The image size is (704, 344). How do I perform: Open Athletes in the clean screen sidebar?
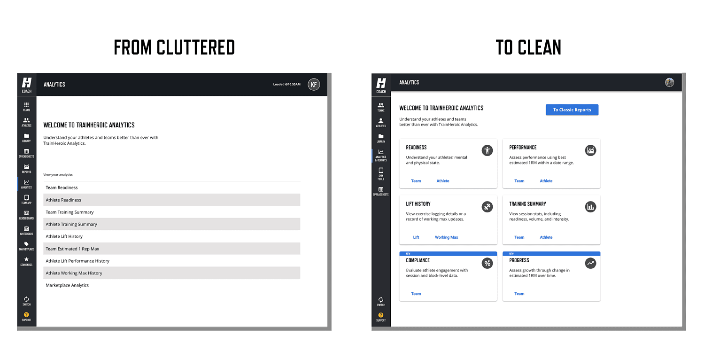381,123
